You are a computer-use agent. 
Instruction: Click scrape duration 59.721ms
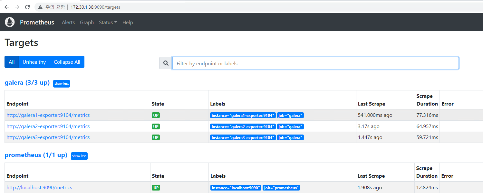tap(427, 137)
